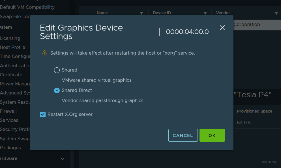Click the Provisioned Space column header
This screenshot has width=281, height=168.
click(254, 111)
